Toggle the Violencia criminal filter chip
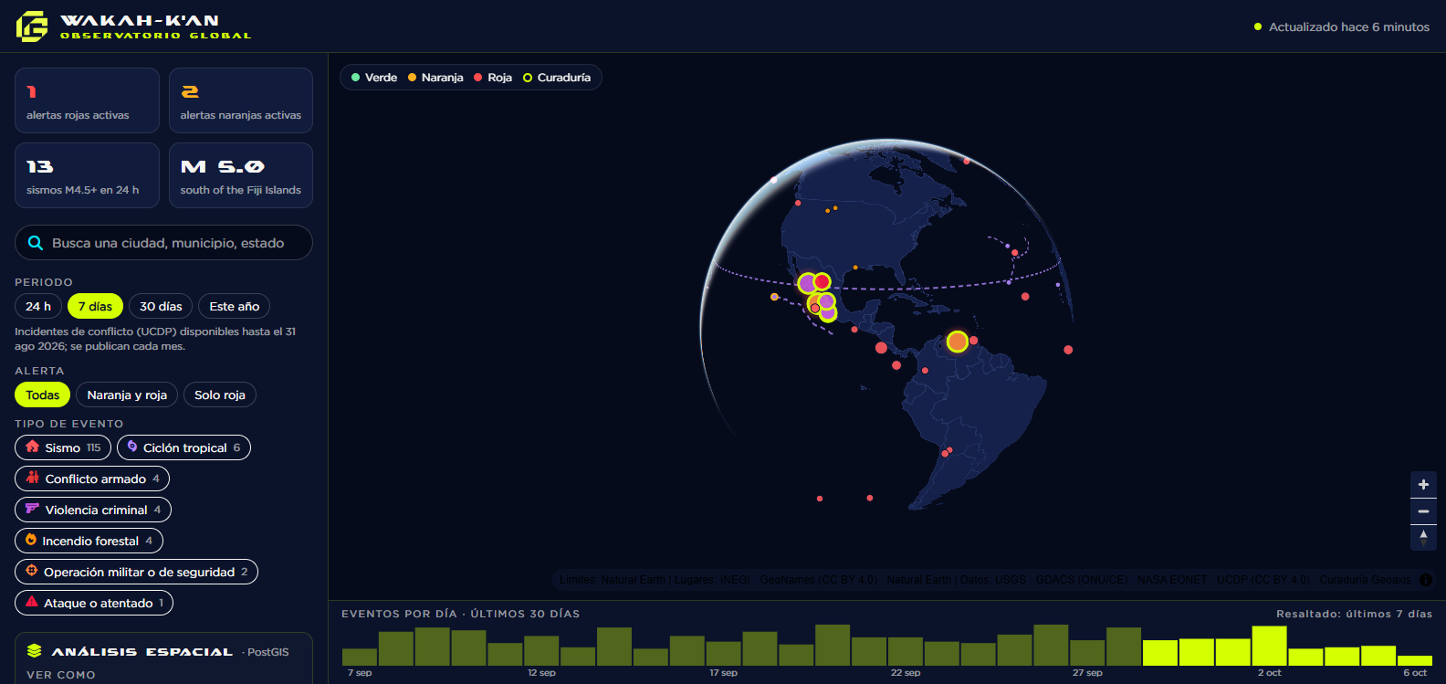This screenshot has height=684, width=1446. (x=93, y=510)
